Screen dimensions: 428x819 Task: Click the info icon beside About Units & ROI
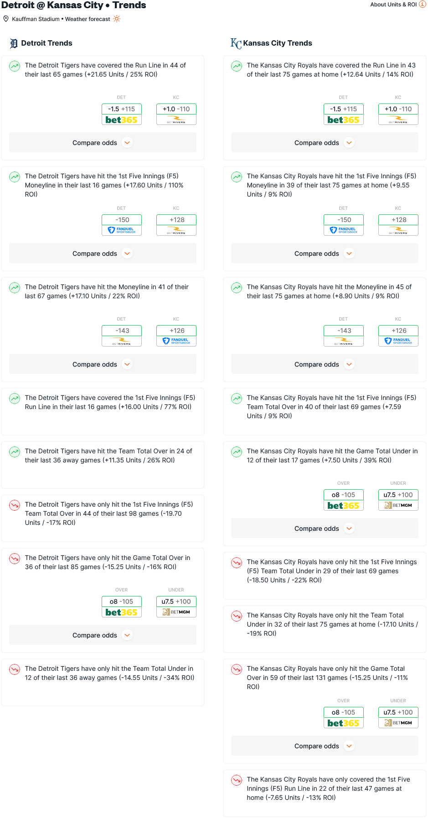pyautogui.click(x=422, y=5)
